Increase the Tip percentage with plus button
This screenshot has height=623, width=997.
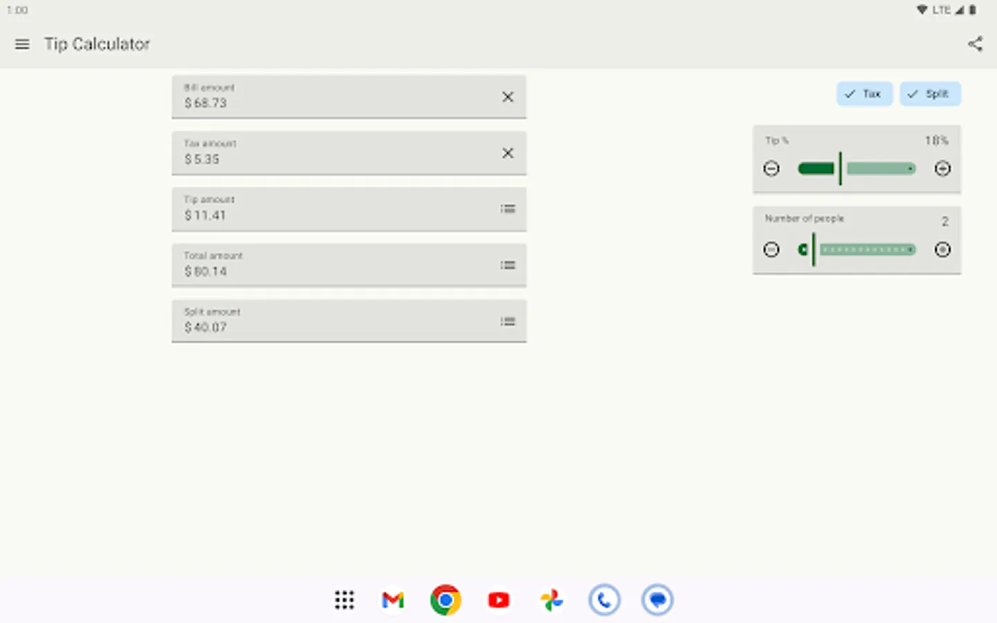tap(942, 168)
